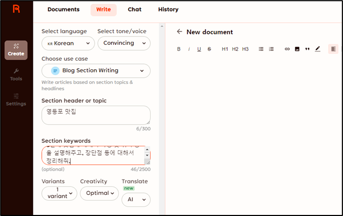Apply H3 heading style
Viewport: 343px width, 216px height.
245,49
